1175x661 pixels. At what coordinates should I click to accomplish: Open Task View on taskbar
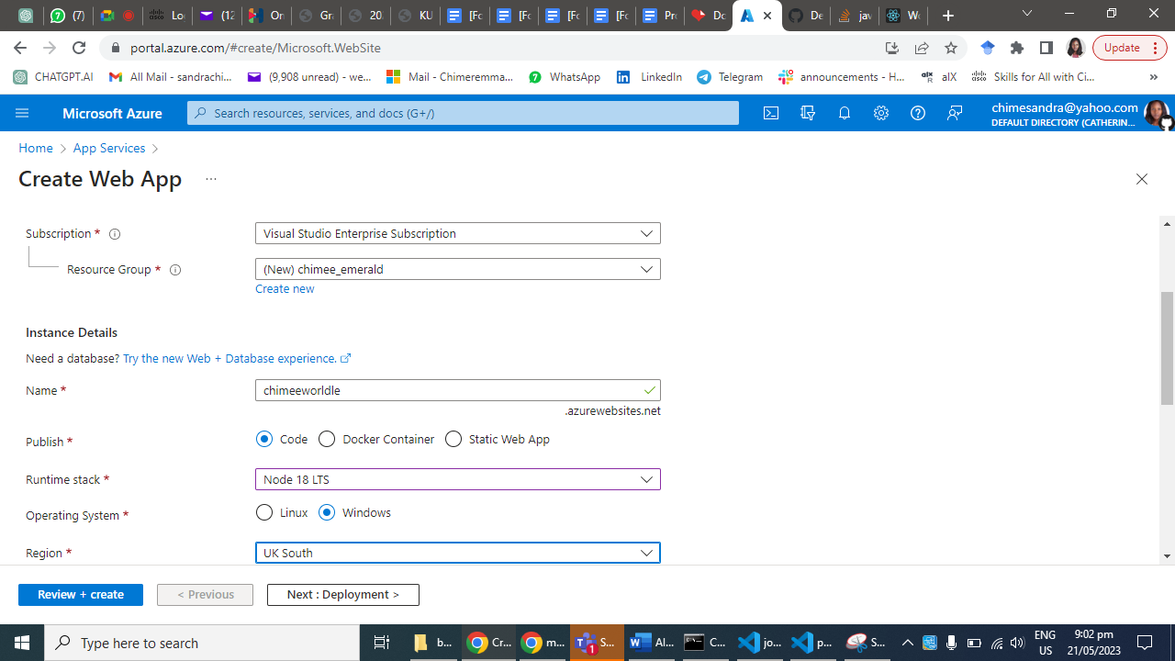tap(382, 643)
